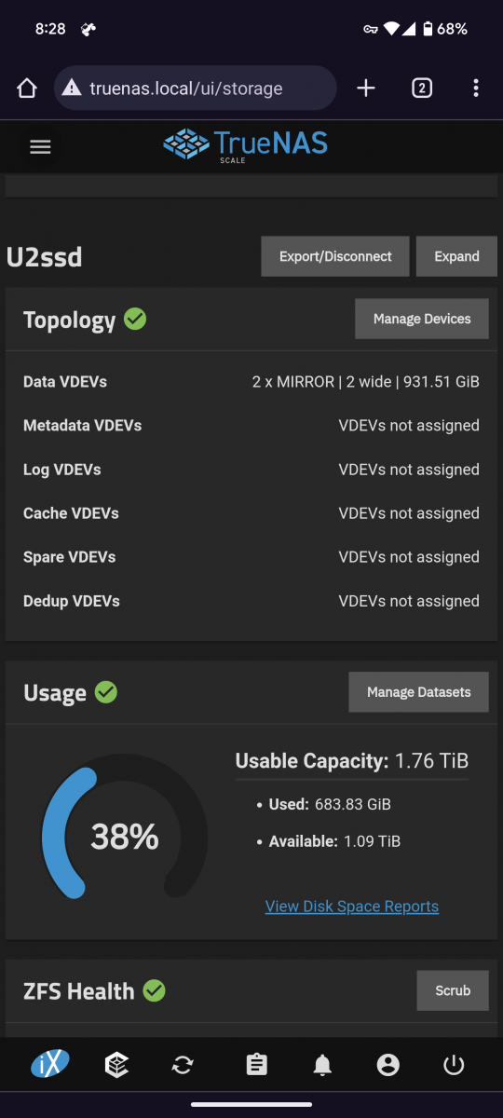
Task: Open the user account icon
Action: [388, 1065]
